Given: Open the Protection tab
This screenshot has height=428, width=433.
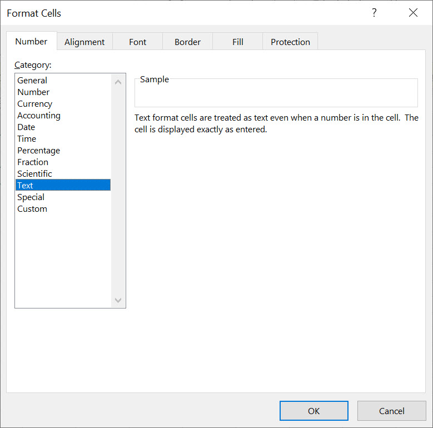Looking at the screenshot, I should (290, 42).
